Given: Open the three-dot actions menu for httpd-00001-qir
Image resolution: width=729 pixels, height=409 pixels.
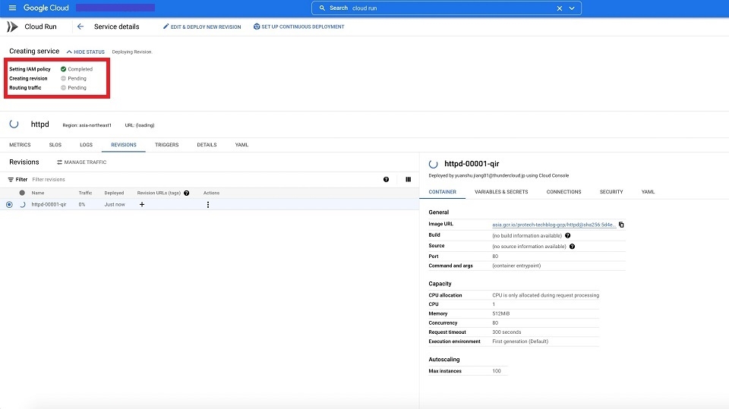Looking at the screenshot, I should (x=207, y=204).
